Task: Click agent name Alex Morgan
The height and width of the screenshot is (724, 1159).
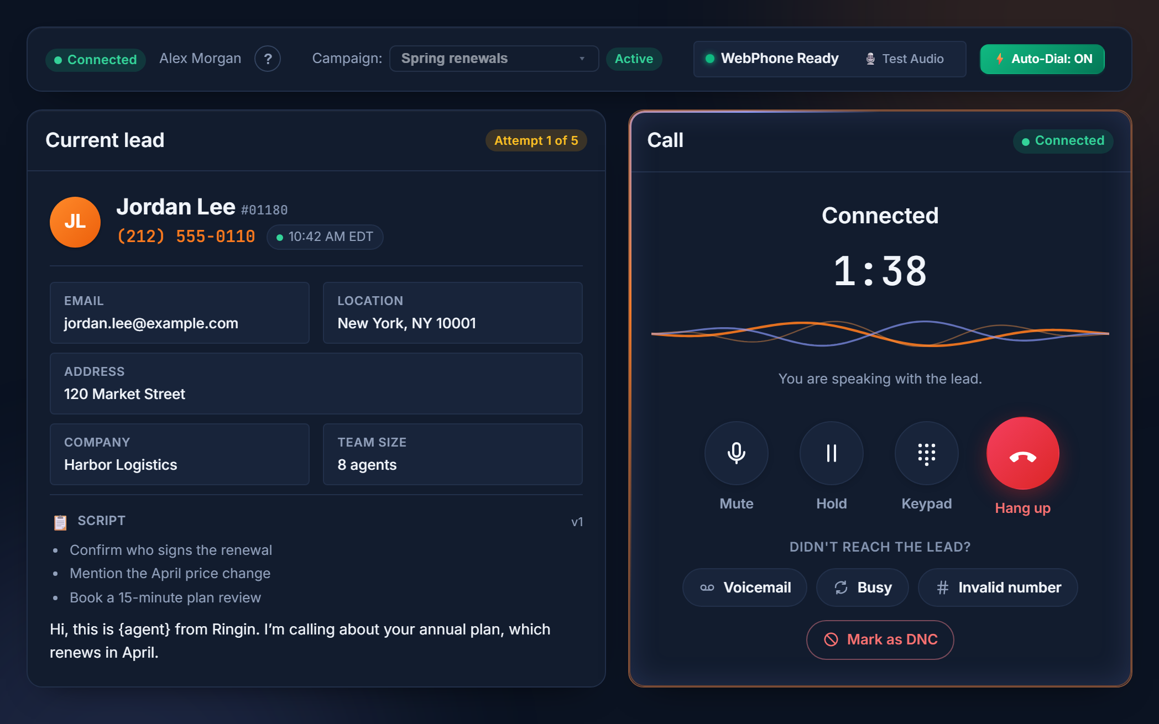Action: point(200,59)
